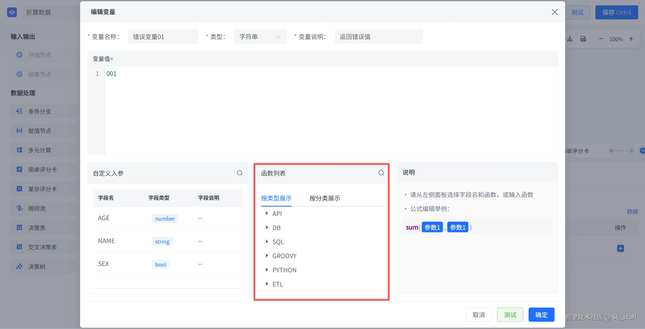Select the 复杂评分卡 scorecard icon
645x329 pixels.
[19, 189]
